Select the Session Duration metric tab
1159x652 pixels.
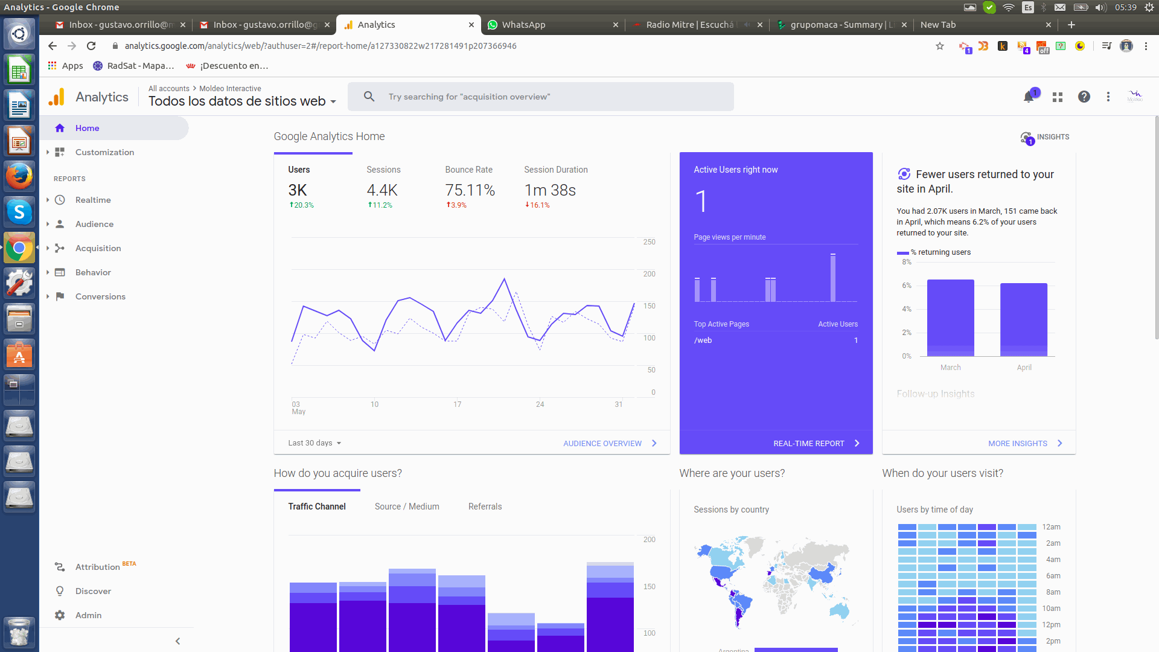pyautogui.click(x=555, y=187)
